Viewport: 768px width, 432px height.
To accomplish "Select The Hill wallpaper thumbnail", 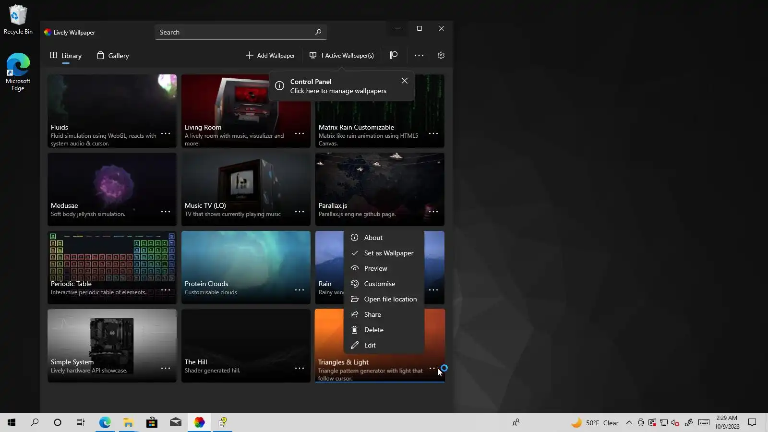I will click(246, 346).
